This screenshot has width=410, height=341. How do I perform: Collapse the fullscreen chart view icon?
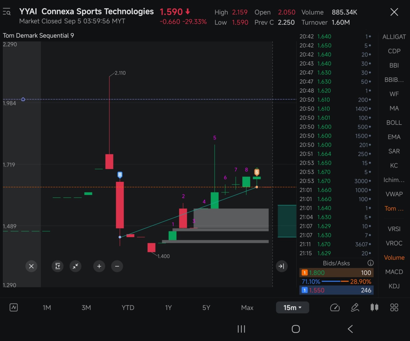(x=75, y=266)
